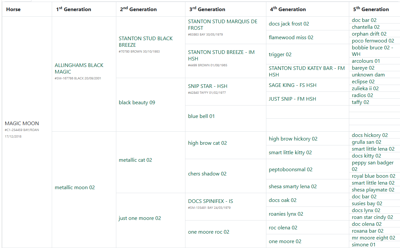Open STANTON STUD MARQUIS DE FROST record
This screenshot has width=400, height=248.
222,25
